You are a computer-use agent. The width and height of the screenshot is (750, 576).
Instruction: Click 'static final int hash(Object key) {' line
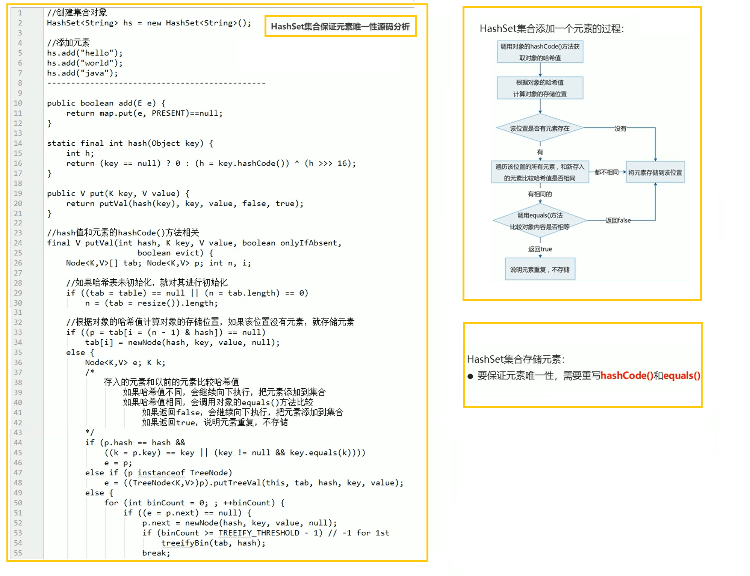[x=130, y=143]
